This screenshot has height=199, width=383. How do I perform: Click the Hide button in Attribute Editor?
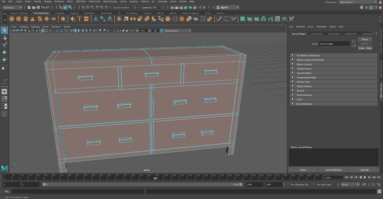369,48
